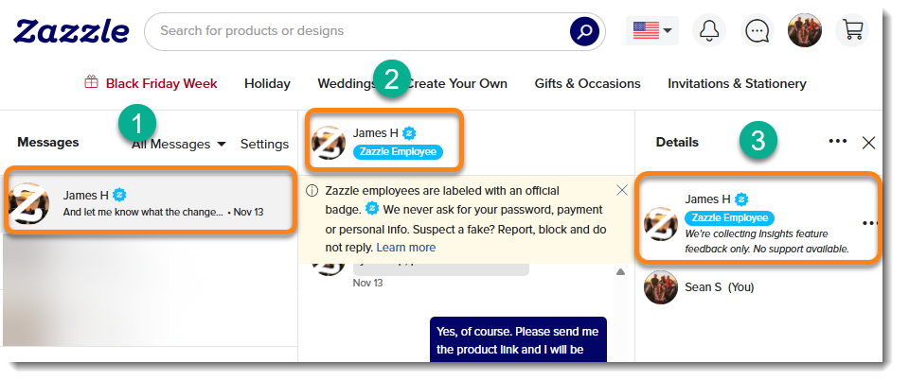This screenshot has width=909, height=380.
Task: Open the notifications bell
Action: coord(708,31)
